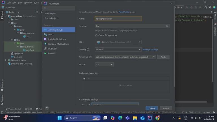Open the Structure tool window stripe

click(2, 100)
